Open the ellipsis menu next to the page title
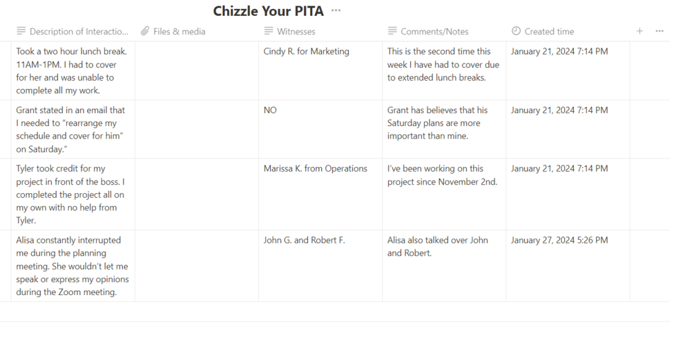Viewport: 694px width, 342px height. pos(336,10)
